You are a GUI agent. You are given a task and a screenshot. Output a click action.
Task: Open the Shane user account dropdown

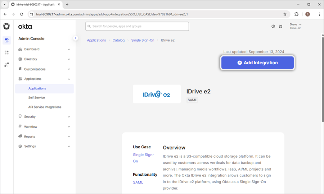(x=296, y=26)
